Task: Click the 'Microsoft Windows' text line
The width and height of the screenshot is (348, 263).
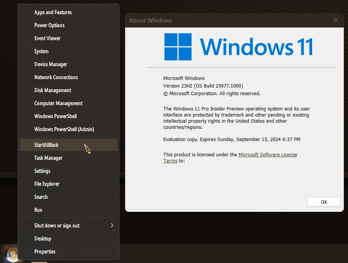Action: click(184, 78)
